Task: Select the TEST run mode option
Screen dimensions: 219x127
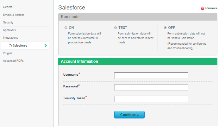Action: [116, 28]
